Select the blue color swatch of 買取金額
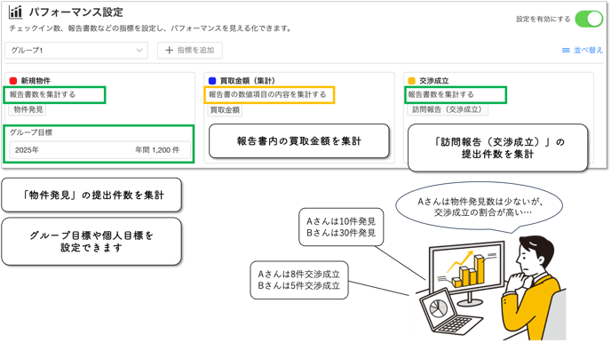This screenshot has width=611, height=343. pyautogui.click(x=212, y=81)
